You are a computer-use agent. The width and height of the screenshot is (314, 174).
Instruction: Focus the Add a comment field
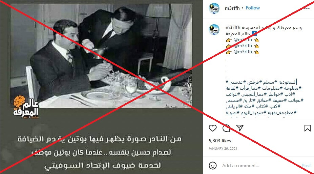[x=260, y=166]
